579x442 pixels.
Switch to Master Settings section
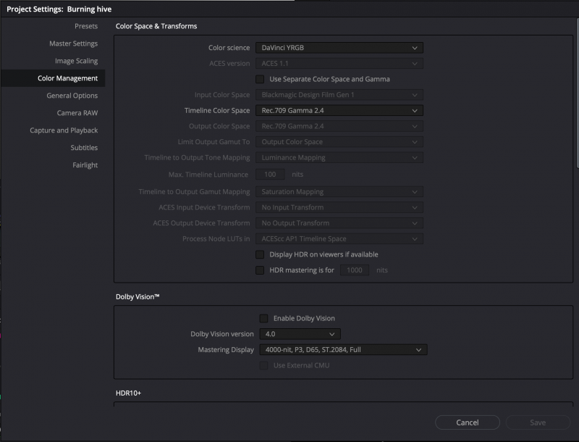(73, 43)
